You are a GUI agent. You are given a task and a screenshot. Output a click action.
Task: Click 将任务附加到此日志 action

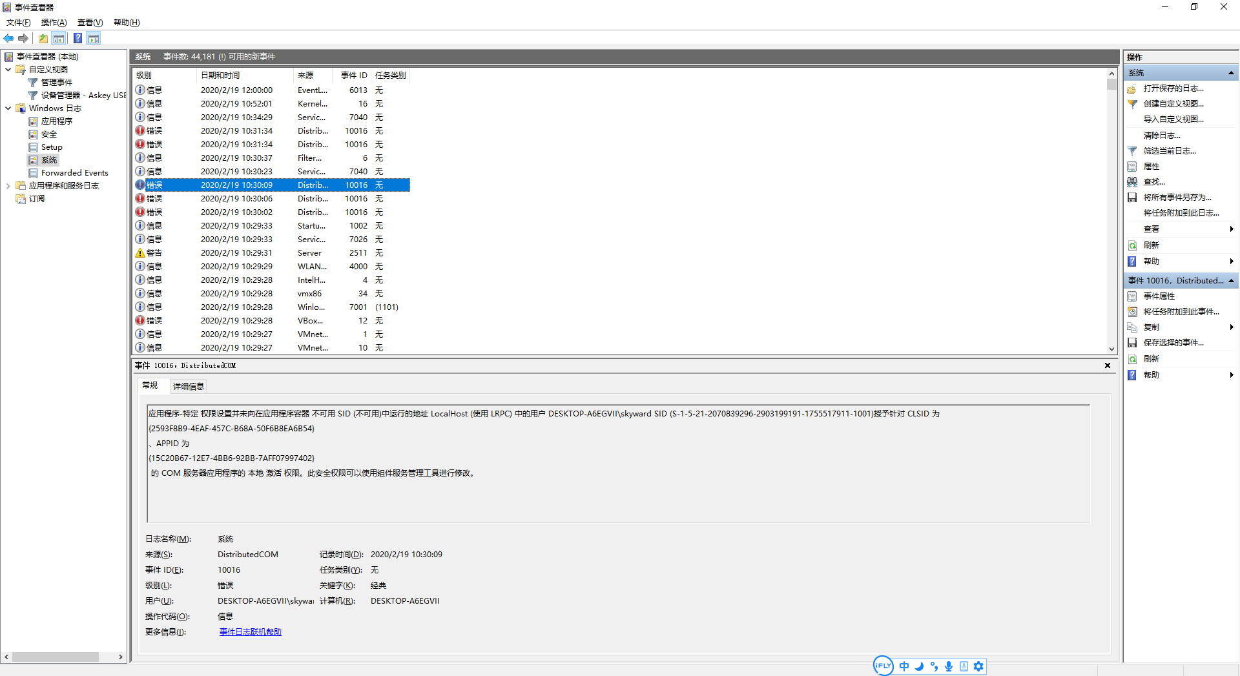tap(1181, 213)
